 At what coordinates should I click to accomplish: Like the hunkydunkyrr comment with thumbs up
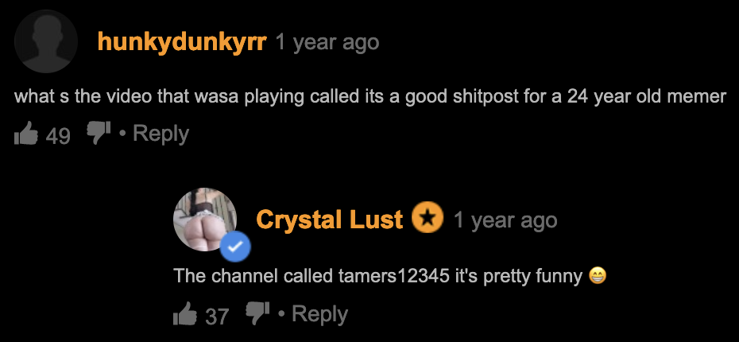point(26,133)
